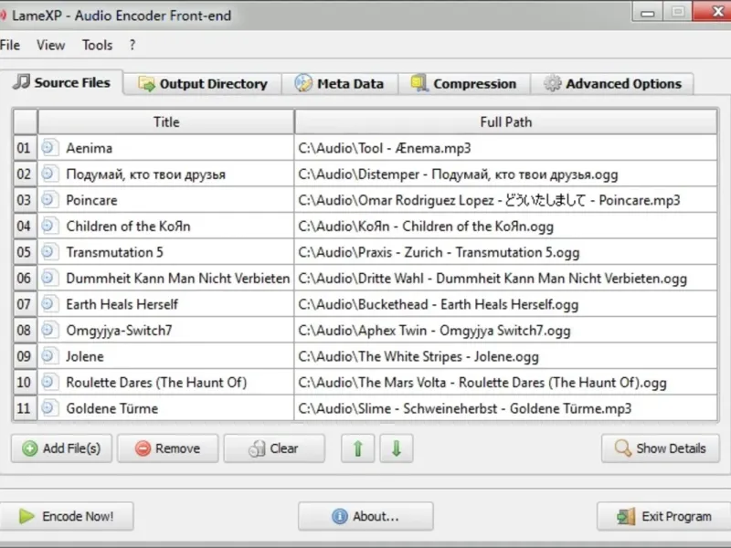This screenshot has height=548, width=731.
Task: Select path with 'The Mars Volta'
Action: tap(482, 383)
